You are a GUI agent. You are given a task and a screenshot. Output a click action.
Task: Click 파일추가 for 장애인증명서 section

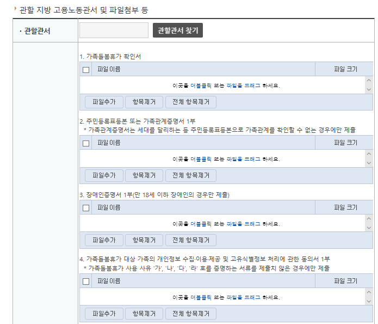(x=104, y=240)
